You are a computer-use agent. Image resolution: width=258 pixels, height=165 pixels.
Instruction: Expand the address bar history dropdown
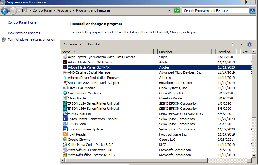tap(169, 11)
